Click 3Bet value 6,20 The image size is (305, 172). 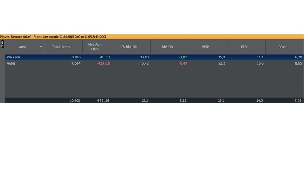coord(298,57)
